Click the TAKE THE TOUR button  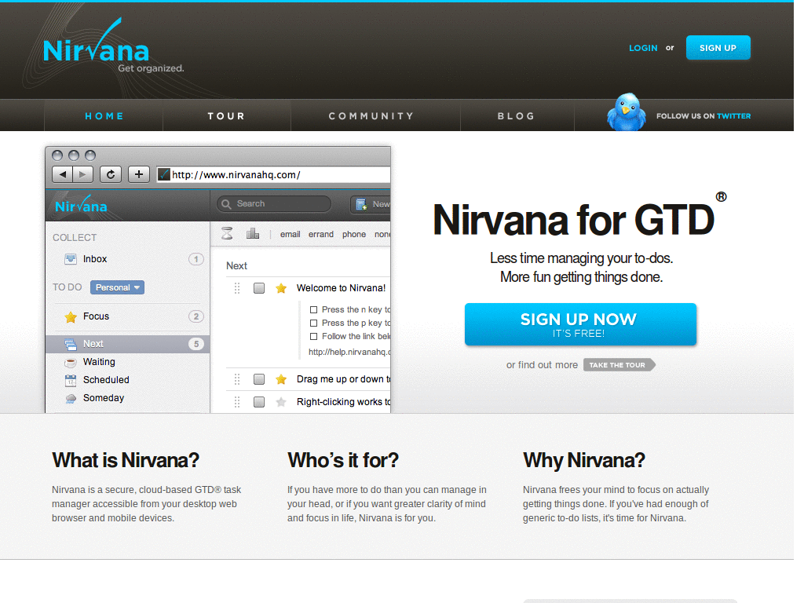[x=619, y=365]
